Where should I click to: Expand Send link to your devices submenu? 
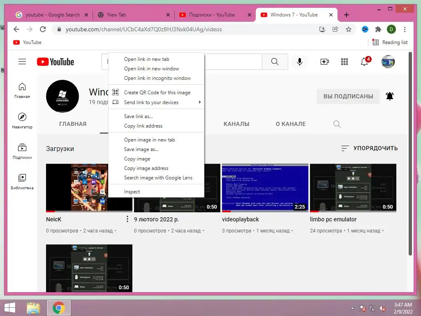(x=156, y=102)
